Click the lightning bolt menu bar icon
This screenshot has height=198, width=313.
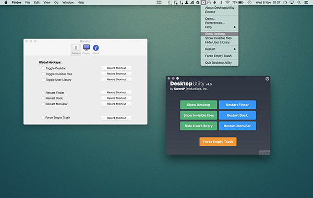215,3
